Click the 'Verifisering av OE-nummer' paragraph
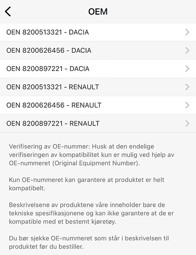The image size is (196, 255). point(91,155)
